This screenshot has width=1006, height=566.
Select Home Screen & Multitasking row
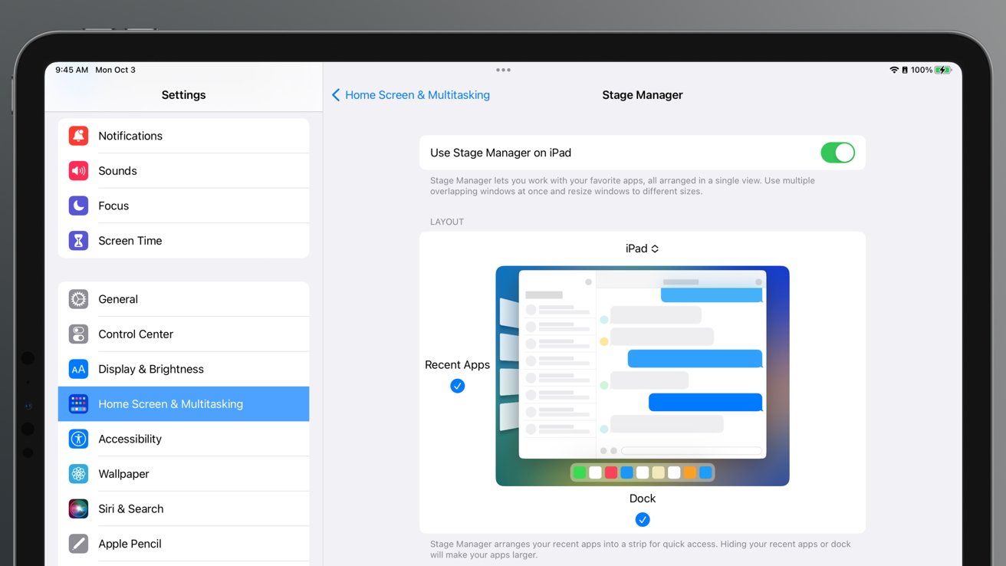(184, 403)
